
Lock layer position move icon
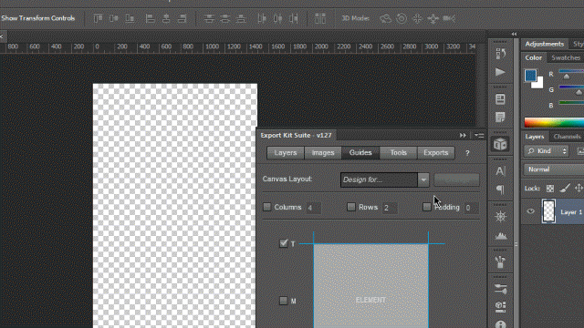click(579, 189)
